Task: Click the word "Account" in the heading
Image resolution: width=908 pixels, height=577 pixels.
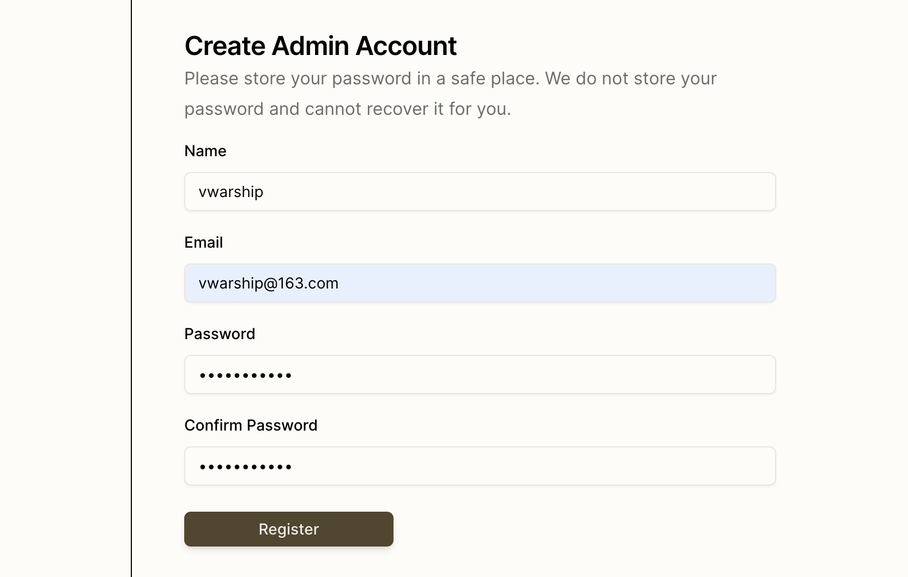Action: (406, 46)
